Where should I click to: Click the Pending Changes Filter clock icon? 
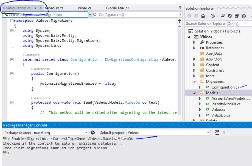(213, 16)
